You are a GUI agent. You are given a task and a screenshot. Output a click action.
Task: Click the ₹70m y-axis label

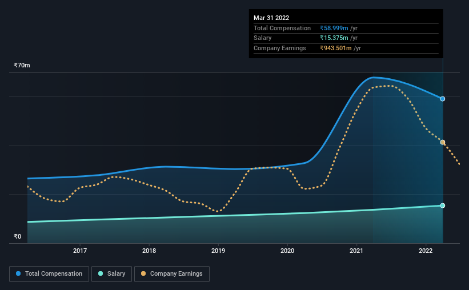point(22,65)
